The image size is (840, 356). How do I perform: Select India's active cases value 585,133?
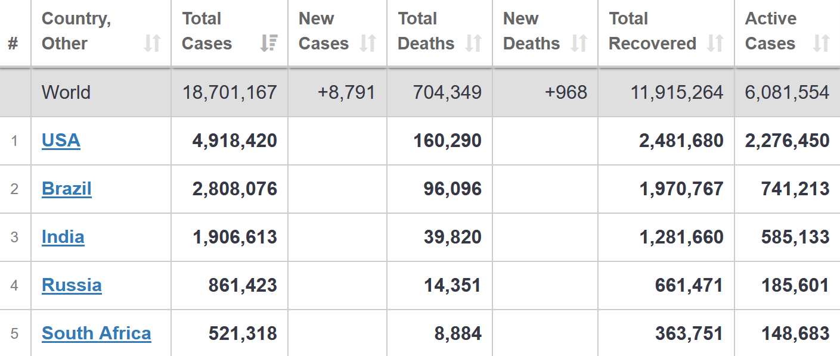pos(795,237)
